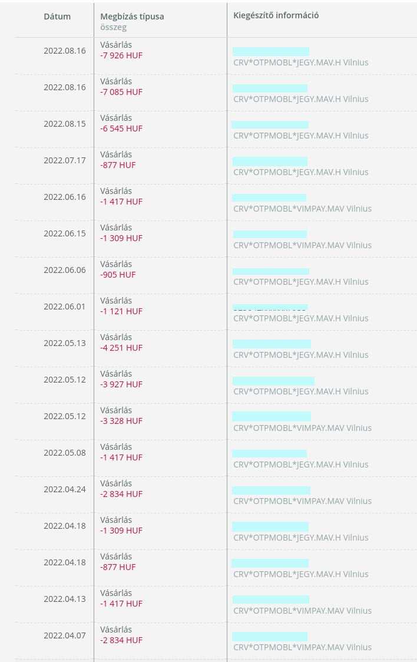The image size is (417, 662).
Task: Click the 2022.06.16 transaction date
Action: (65, 197)
